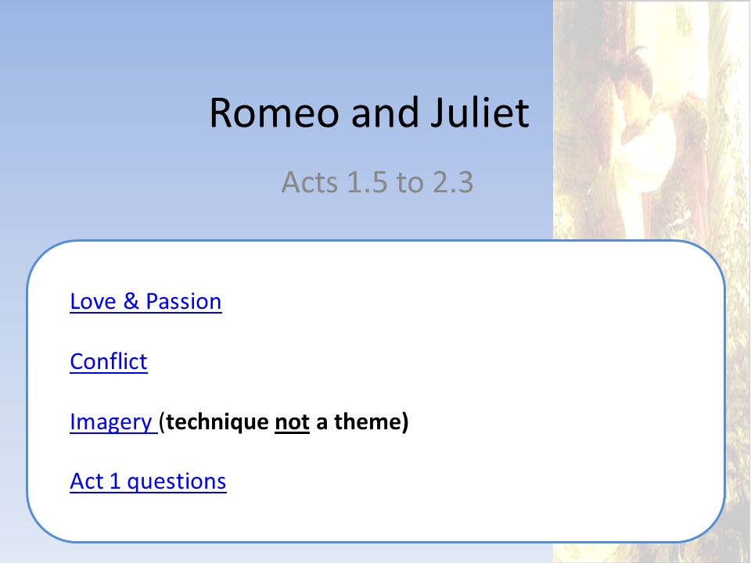Screen dimensions: 751x563
Task: Click the bold text "technique not a theme"
Action: (283, 421)
